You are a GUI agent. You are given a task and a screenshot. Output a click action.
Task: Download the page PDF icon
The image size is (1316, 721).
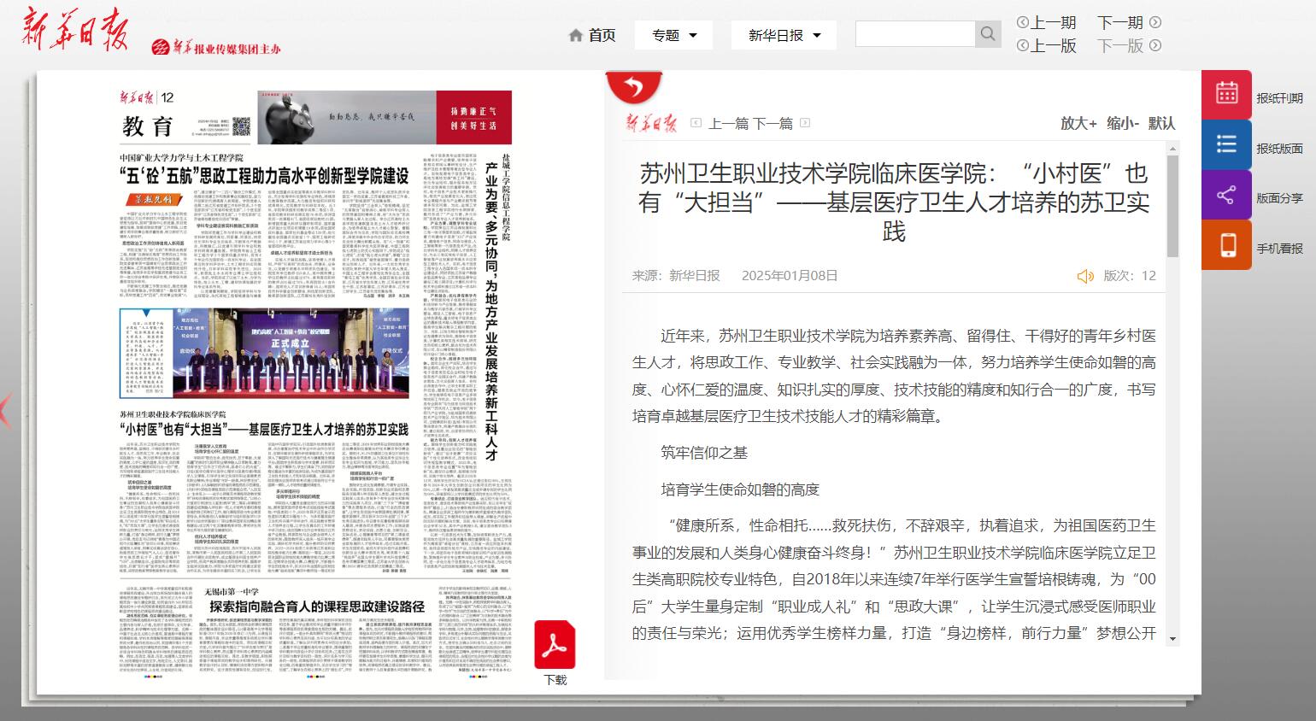click(x=555, y=645)
